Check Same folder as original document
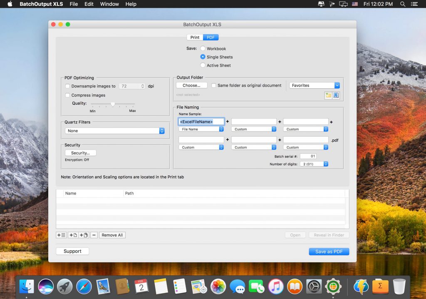 click(x=214, y=86)
